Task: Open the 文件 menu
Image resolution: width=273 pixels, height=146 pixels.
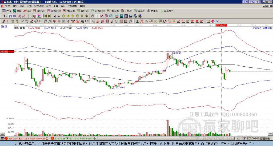Action: point(7,6)
